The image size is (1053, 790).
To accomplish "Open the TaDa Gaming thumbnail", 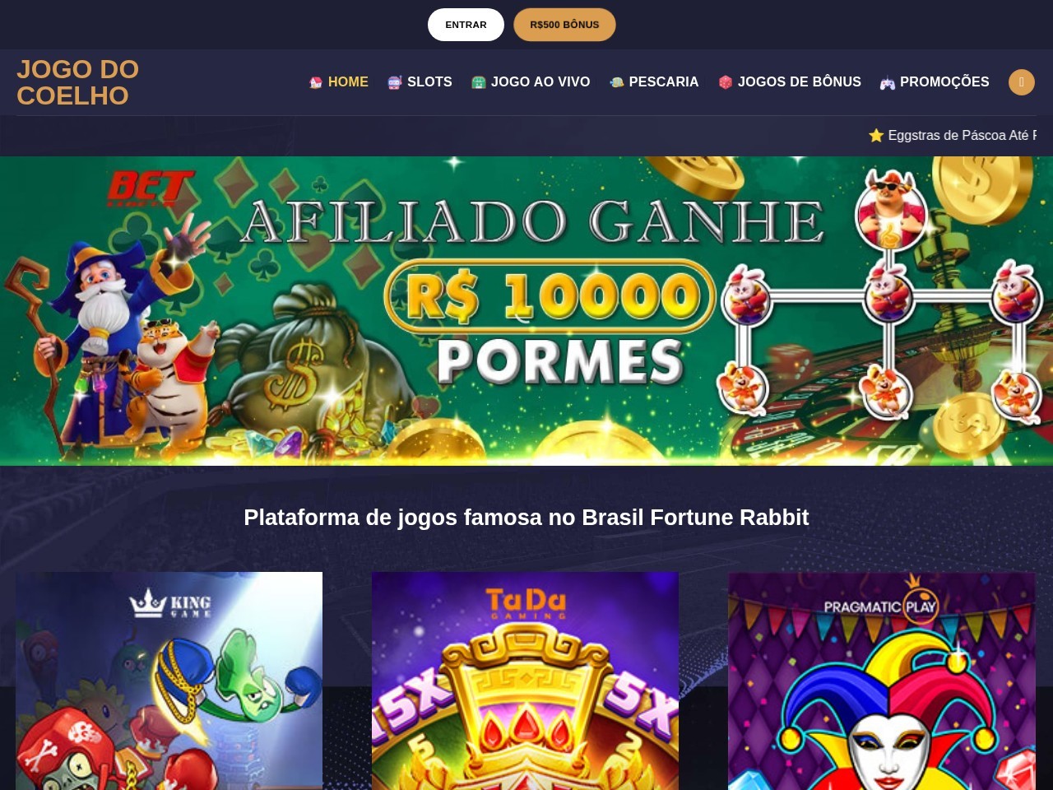I will (x=525, y=681).
